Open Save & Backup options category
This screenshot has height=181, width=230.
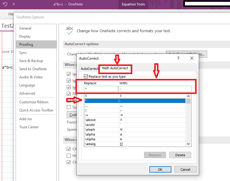36,61
